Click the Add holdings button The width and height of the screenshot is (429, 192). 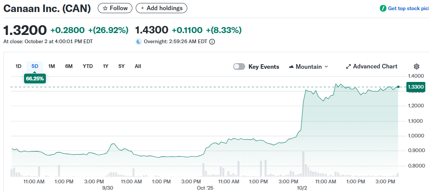(x=161, y=8)
